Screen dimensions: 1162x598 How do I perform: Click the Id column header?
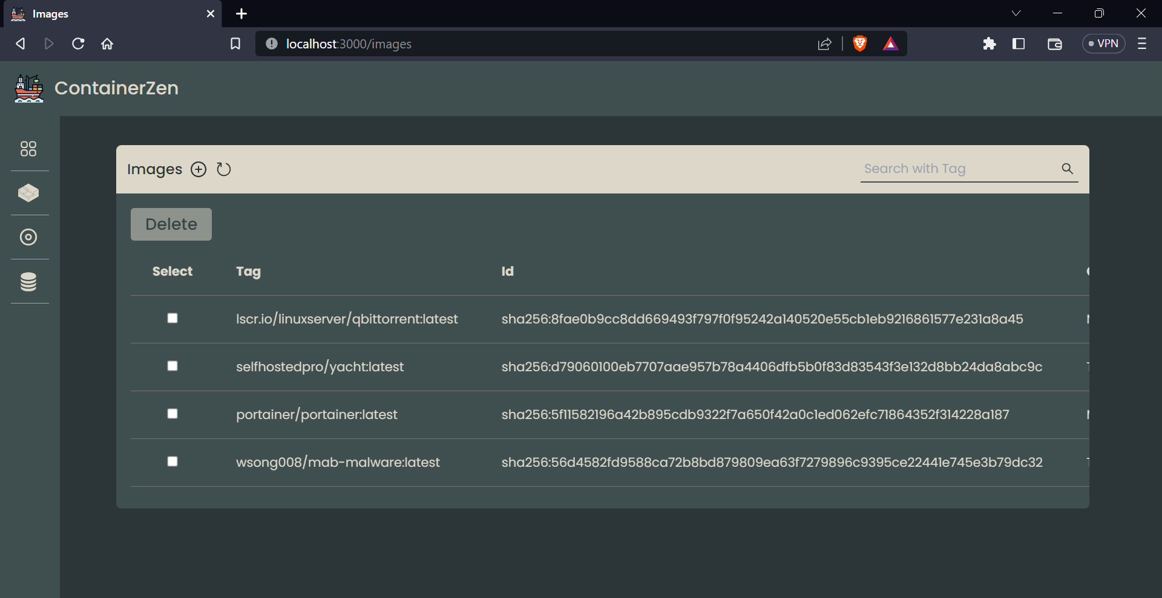pos(507,271)
